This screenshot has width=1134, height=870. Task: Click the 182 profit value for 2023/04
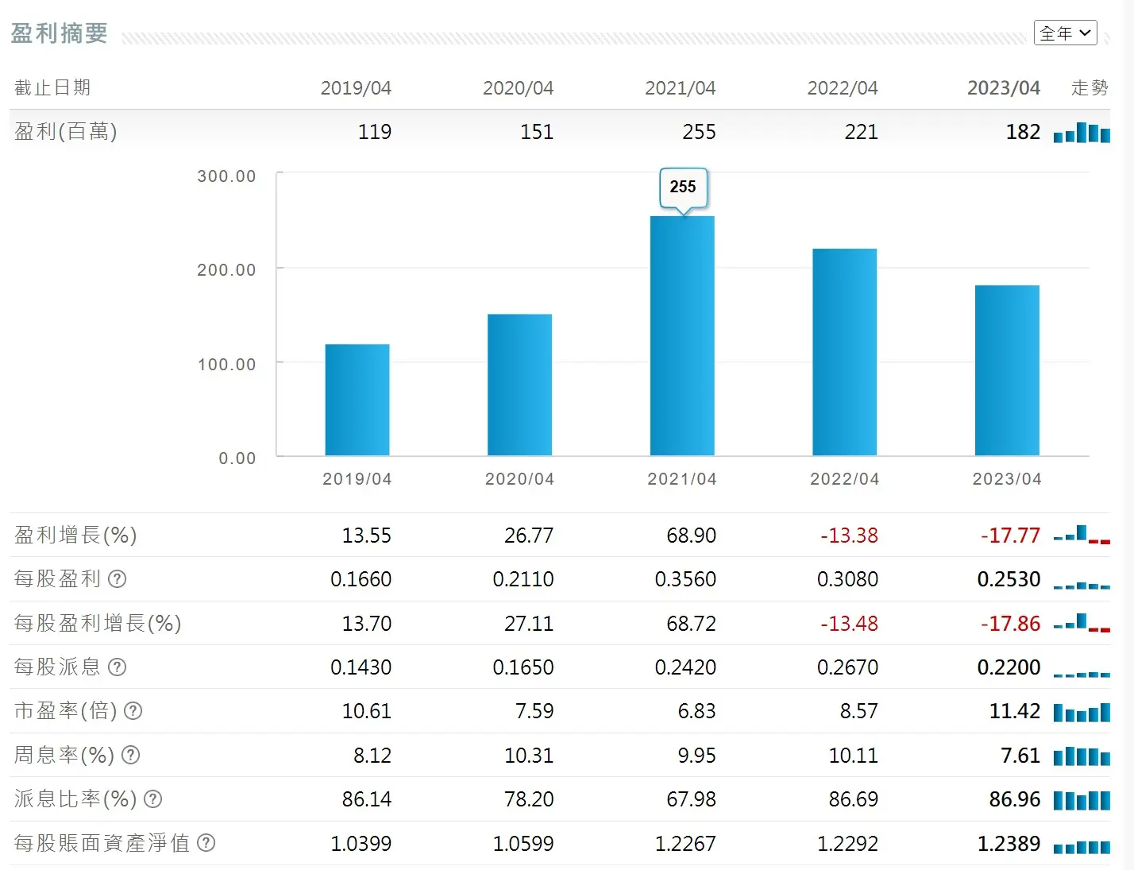click(1023, 132)
